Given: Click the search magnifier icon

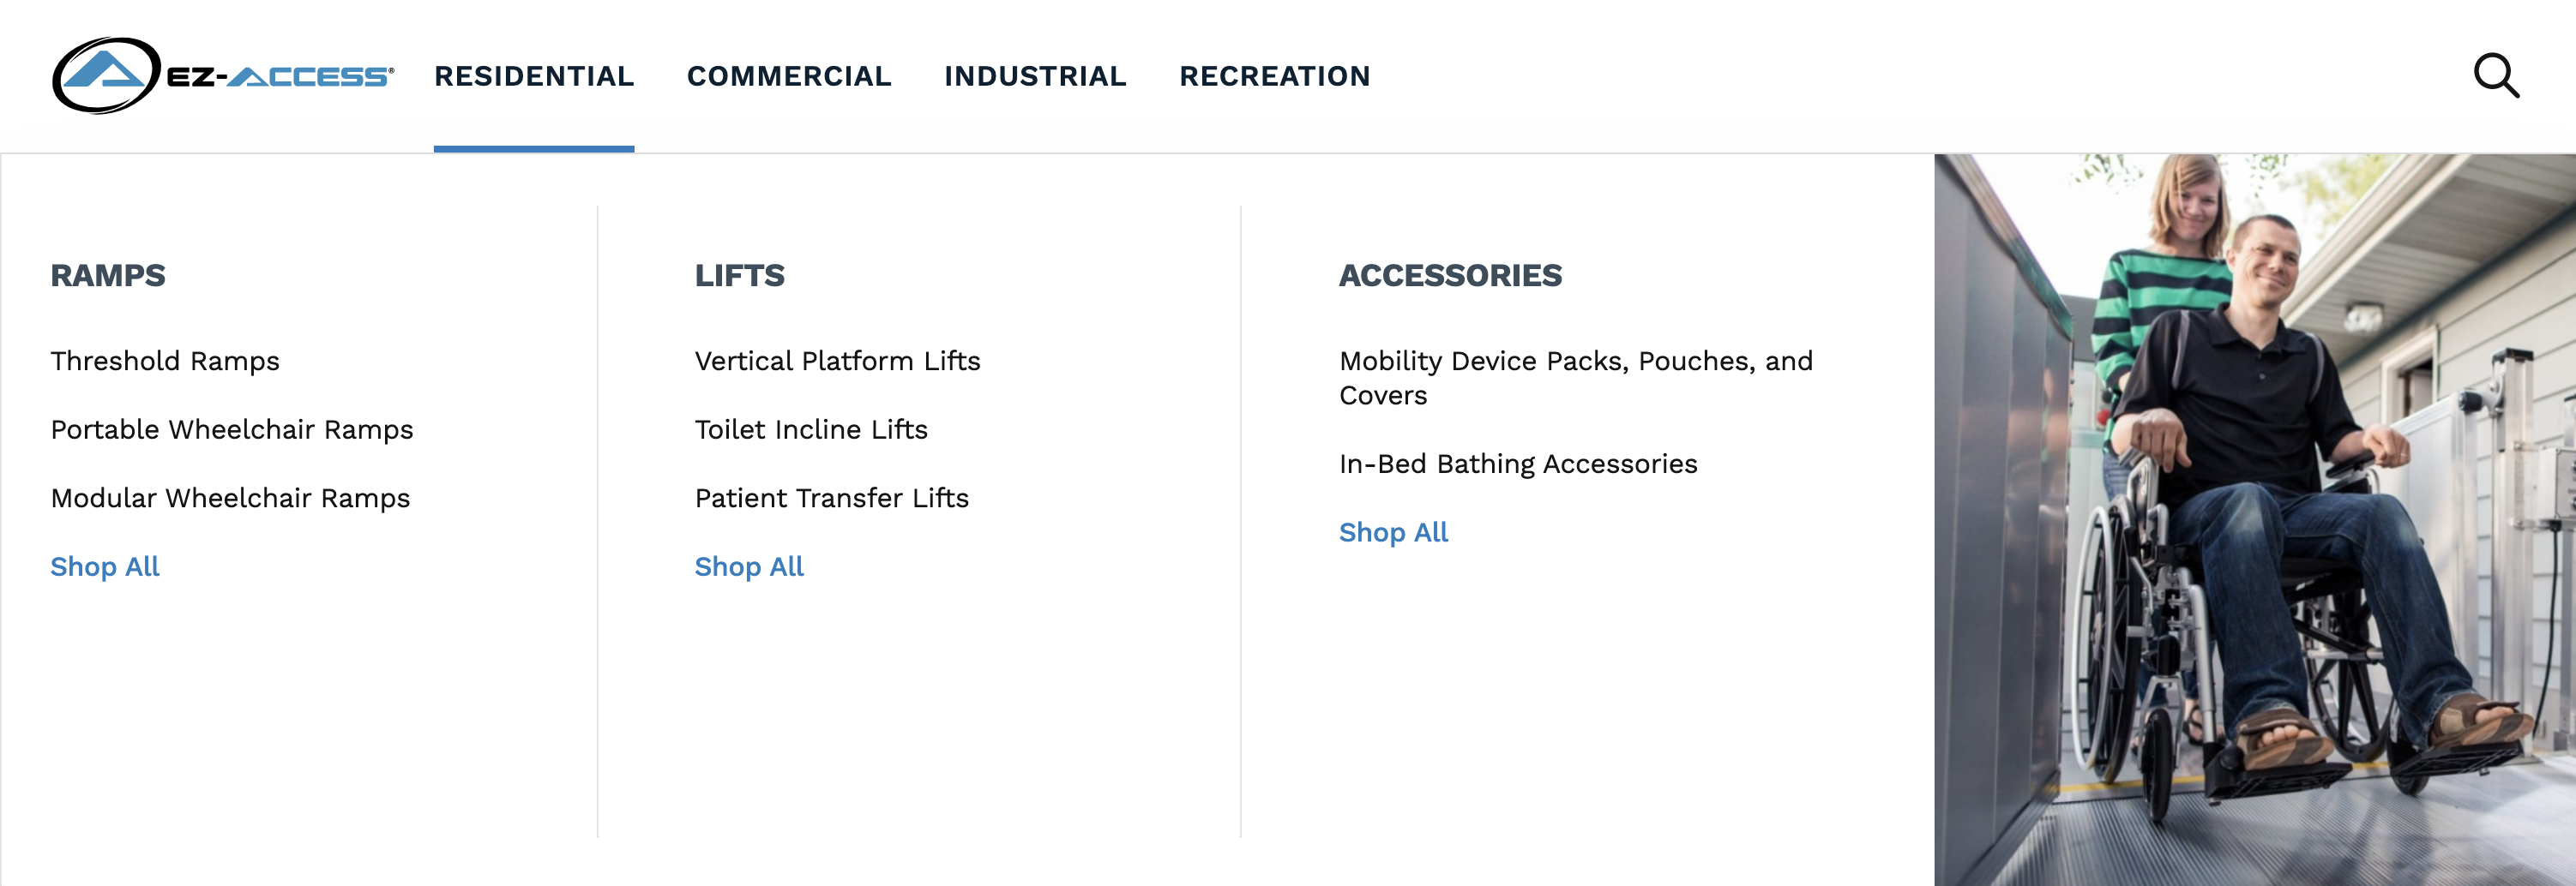Looking at the screenshot, I should click(2496, 76).
